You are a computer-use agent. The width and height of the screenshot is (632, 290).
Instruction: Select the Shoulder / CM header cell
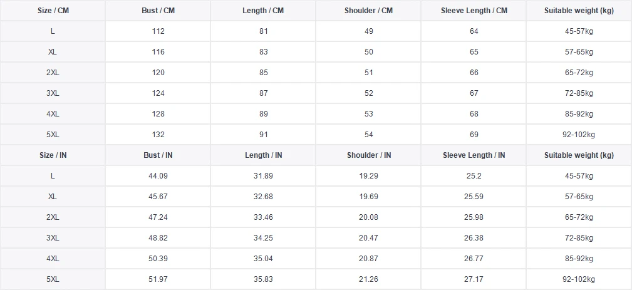coord(368,11)
